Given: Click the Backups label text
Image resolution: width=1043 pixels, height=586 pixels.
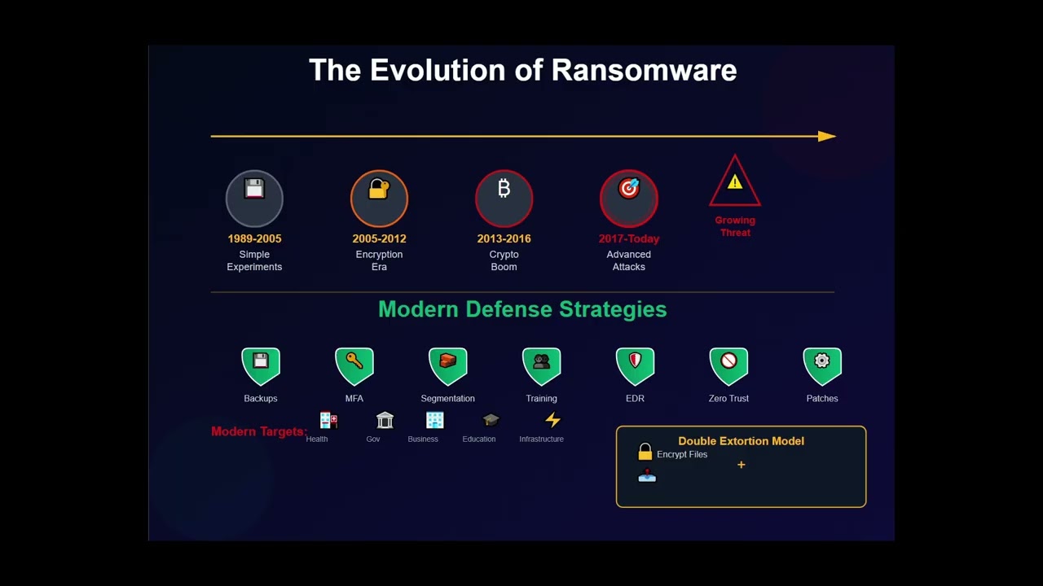Looking at the screenshot, I should (261, 398).
